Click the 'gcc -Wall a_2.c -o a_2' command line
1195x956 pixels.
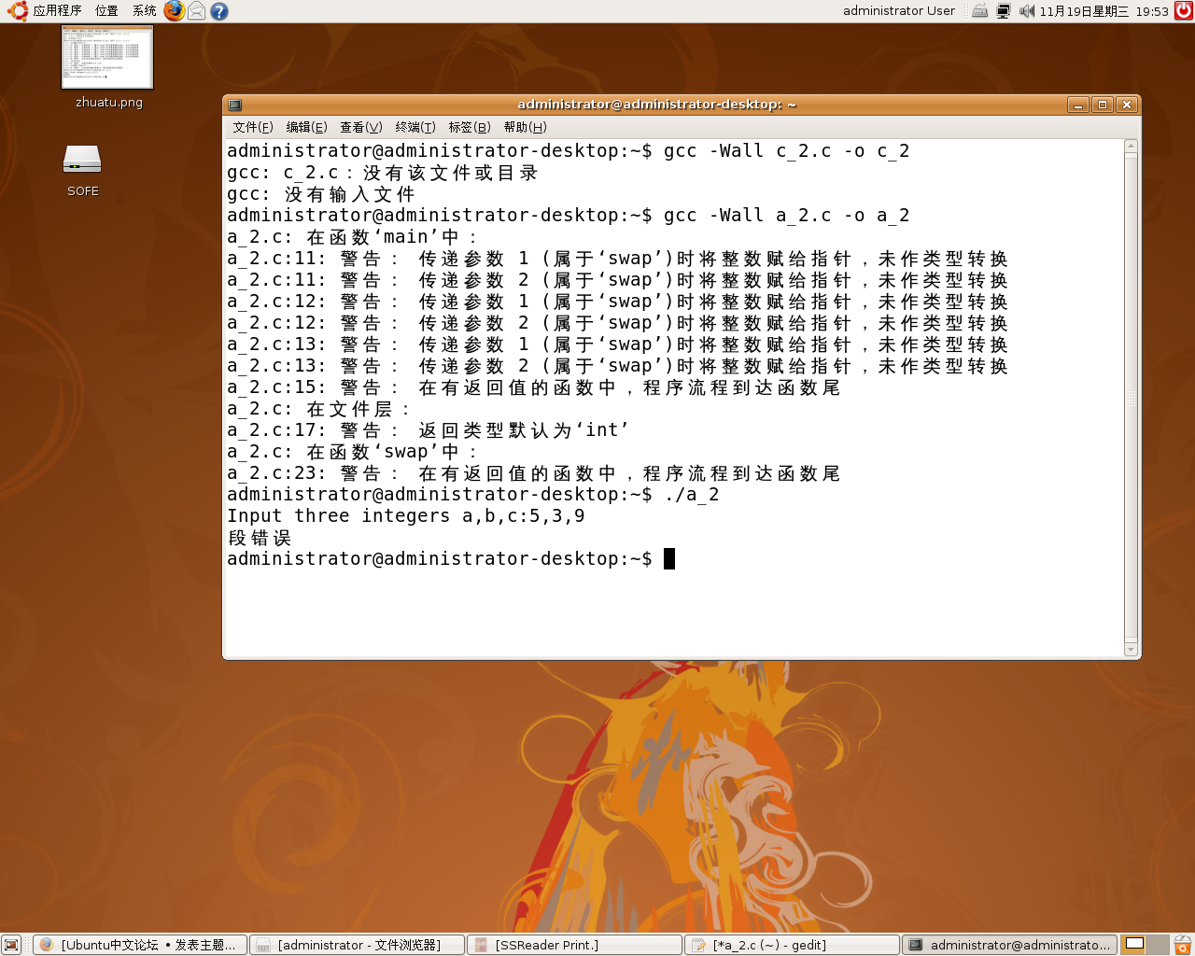click(x=569, y=216)
